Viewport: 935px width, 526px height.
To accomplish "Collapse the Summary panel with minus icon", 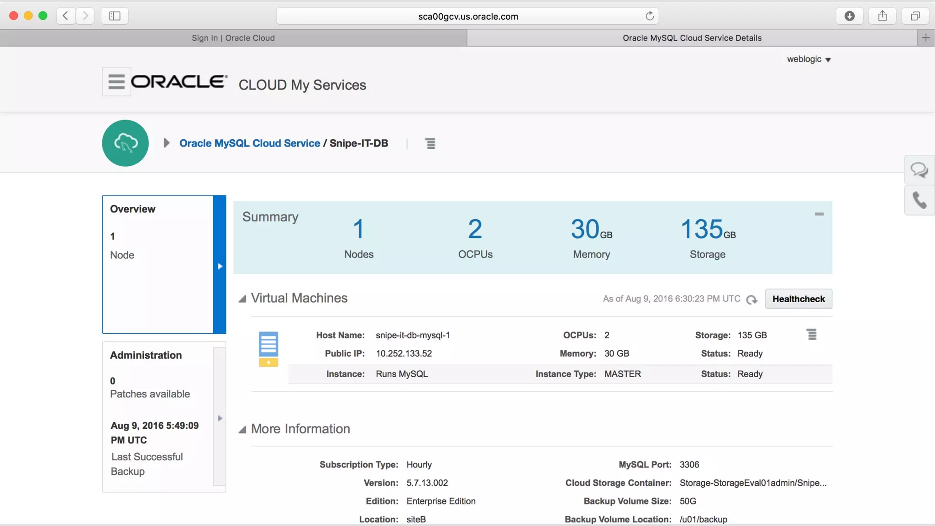I will [819, 214].
